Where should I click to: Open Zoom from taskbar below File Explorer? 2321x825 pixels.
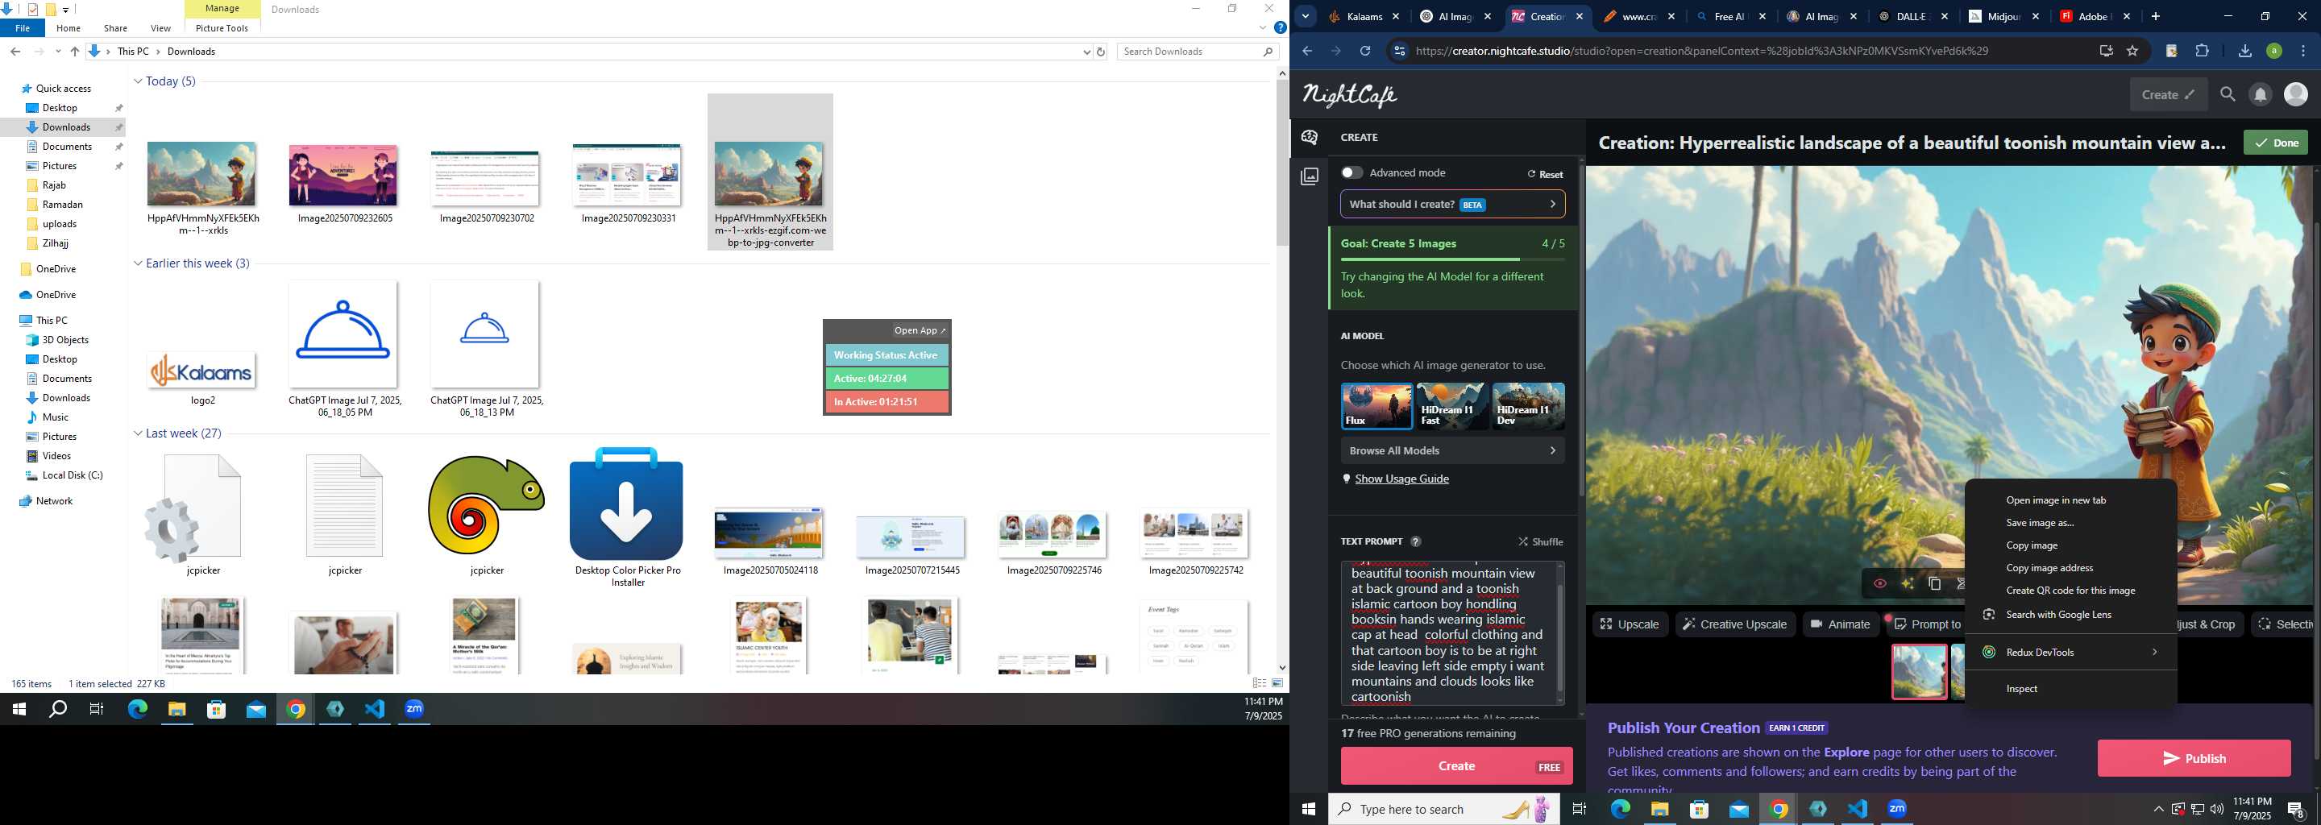tap(414, 709)
